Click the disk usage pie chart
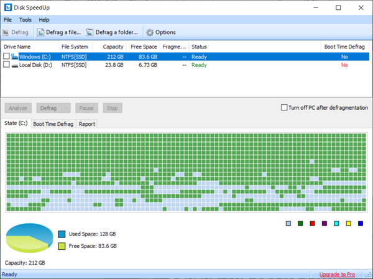Image resolution: width=373 pixels, height=279 pixels. (x=29, y=237)
